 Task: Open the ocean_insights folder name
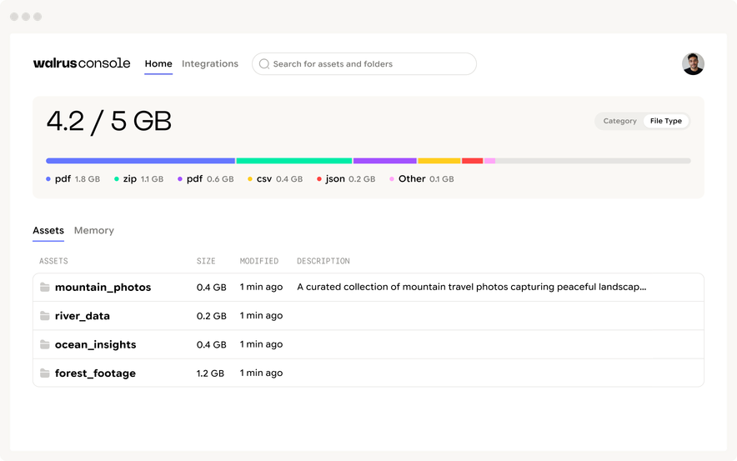point(95,344)
